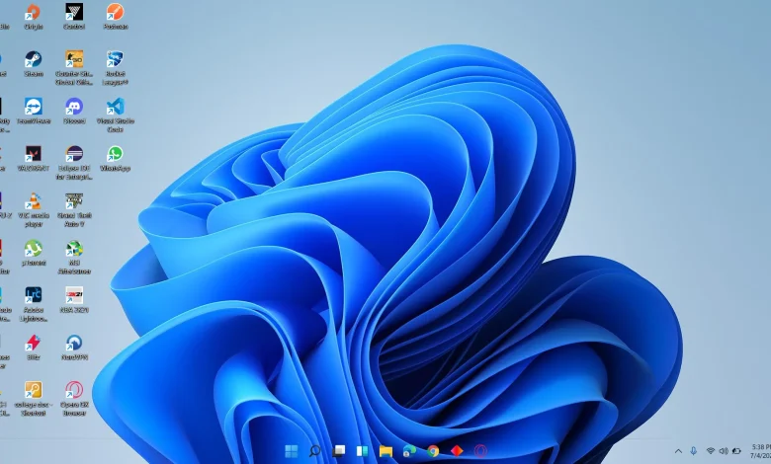Select the Adobe Lightroom Classic shortcut
Screen dimensions: 771x464
(x=33, y=304)
